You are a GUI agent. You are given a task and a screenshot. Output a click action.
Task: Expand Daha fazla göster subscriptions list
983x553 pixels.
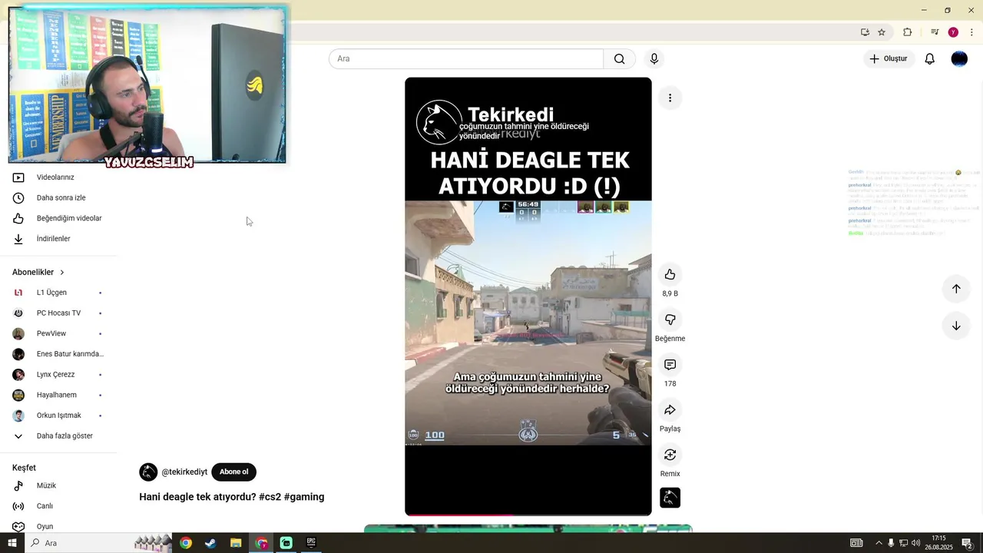(58, 436)
